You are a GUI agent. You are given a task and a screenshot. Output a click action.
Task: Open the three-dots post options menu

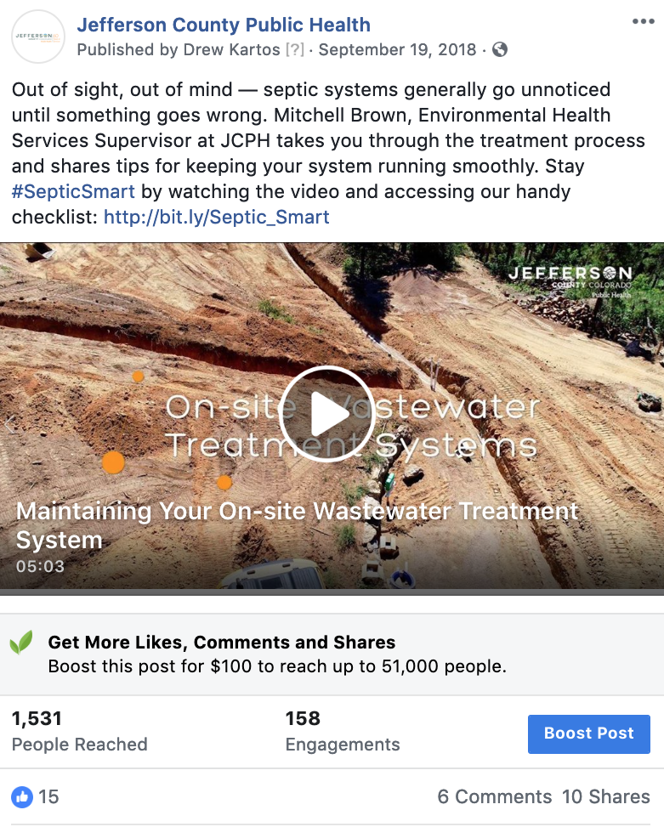[643, 21]
